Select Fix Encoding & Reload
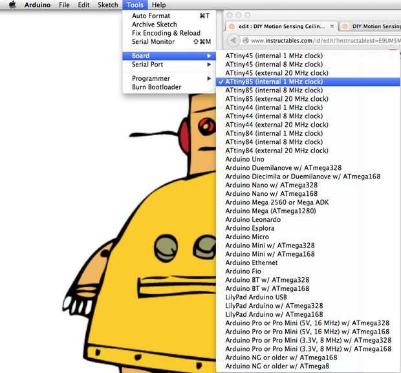The height and width of the screenshot is (373, 401). [169, 33]
